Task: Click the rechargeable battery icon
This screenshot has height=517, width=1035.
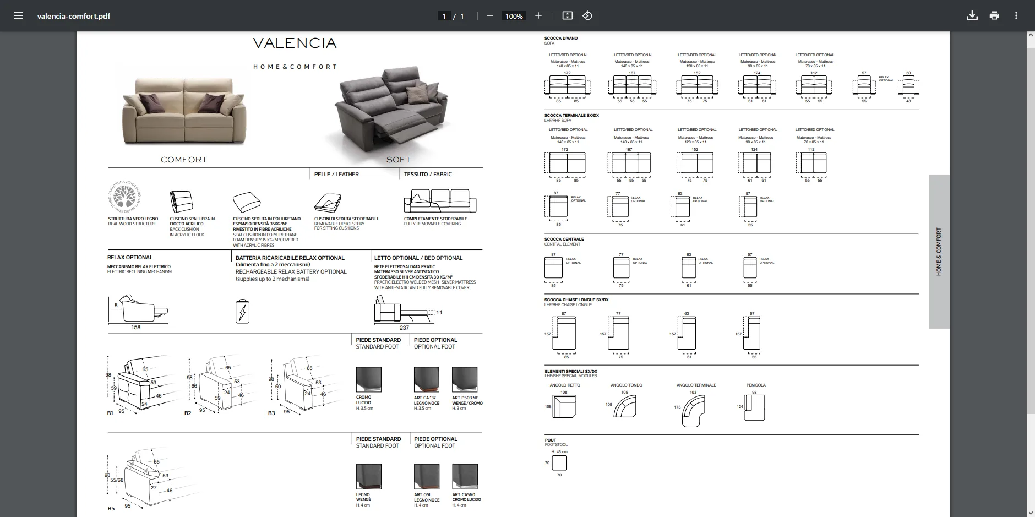Action: [x=242, y=311]
